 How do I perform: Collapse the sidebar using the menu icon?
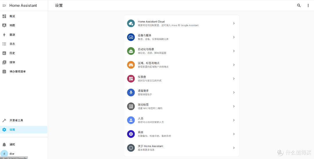(4, 6)
